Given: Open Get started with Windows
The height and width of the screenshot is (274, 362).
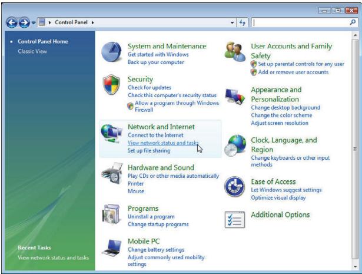Looking at the screenshot, I should point(158,55).
